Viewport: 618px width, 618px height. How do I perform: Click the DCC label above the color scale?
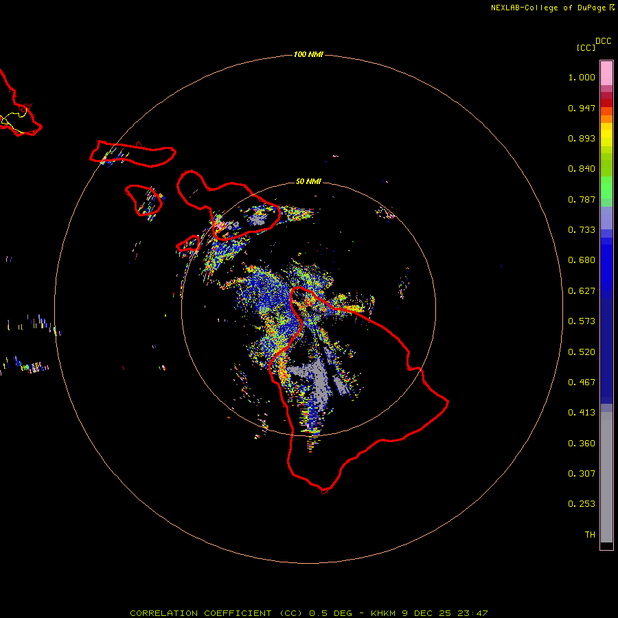click(603, 41)
